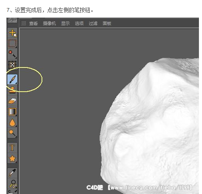Select the Move layer tool
Viewport: 202px width, 194px height.
(x=12, y=33)
